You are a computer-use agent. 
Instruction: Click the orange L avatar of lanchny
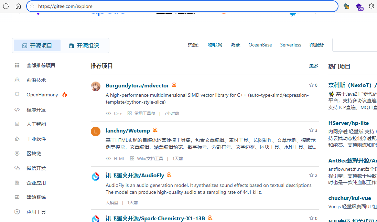(96, 131)
